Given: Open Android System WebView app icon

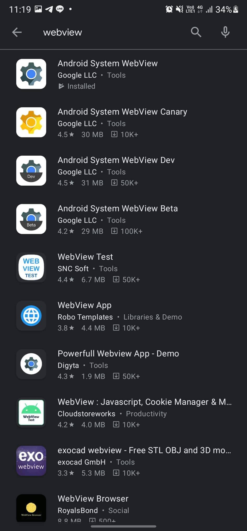Looking at the screenshot, I should 31,74.
